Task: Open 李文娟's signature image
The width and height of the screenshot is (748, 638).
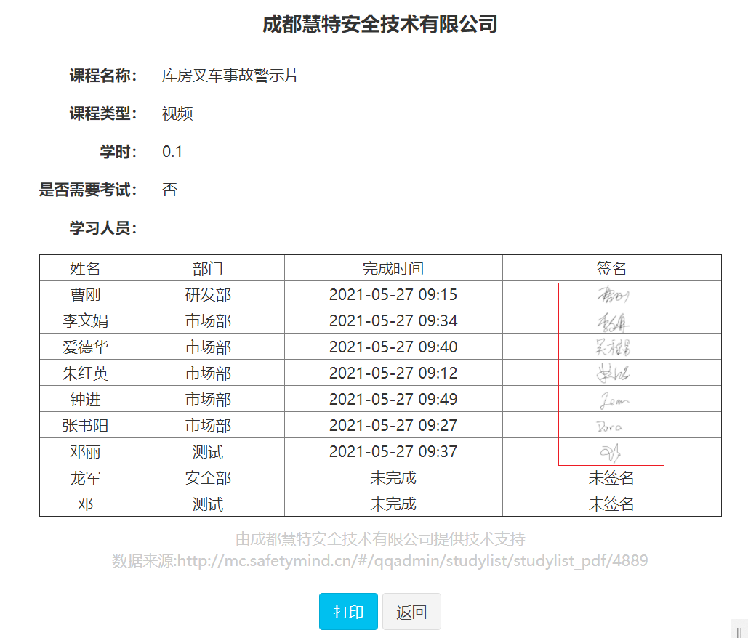Action: [x=613, y=323]
